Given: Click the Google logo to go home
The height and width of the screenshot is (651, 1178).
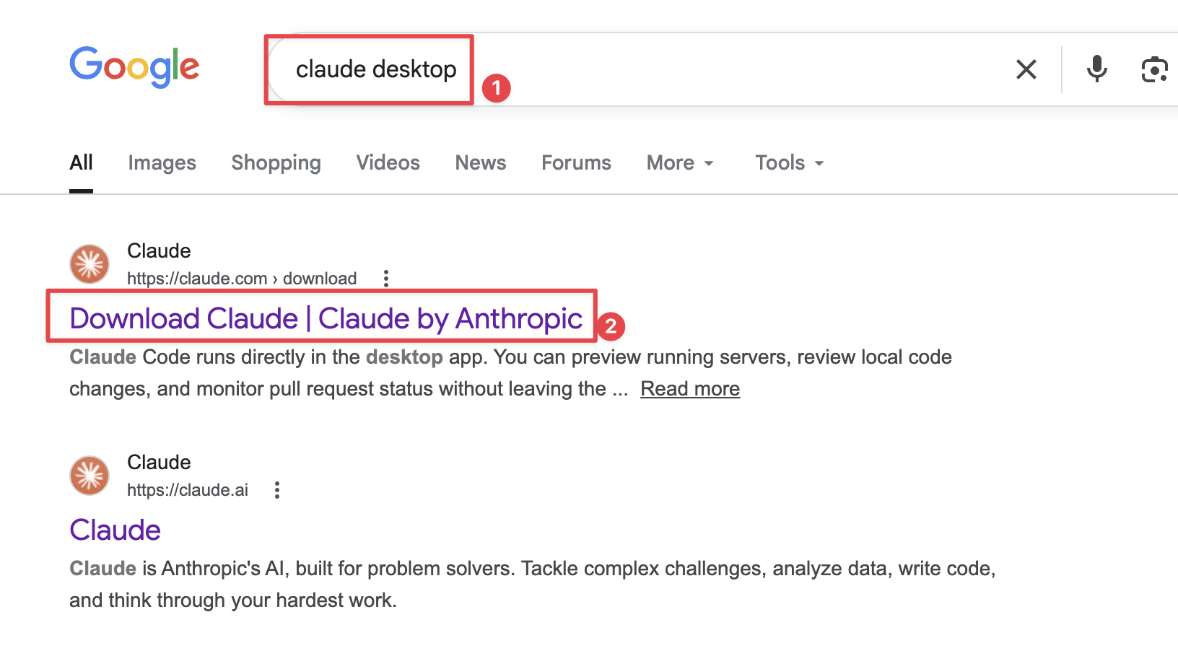Looking at the screenshot, I should (x=134, y=66).
